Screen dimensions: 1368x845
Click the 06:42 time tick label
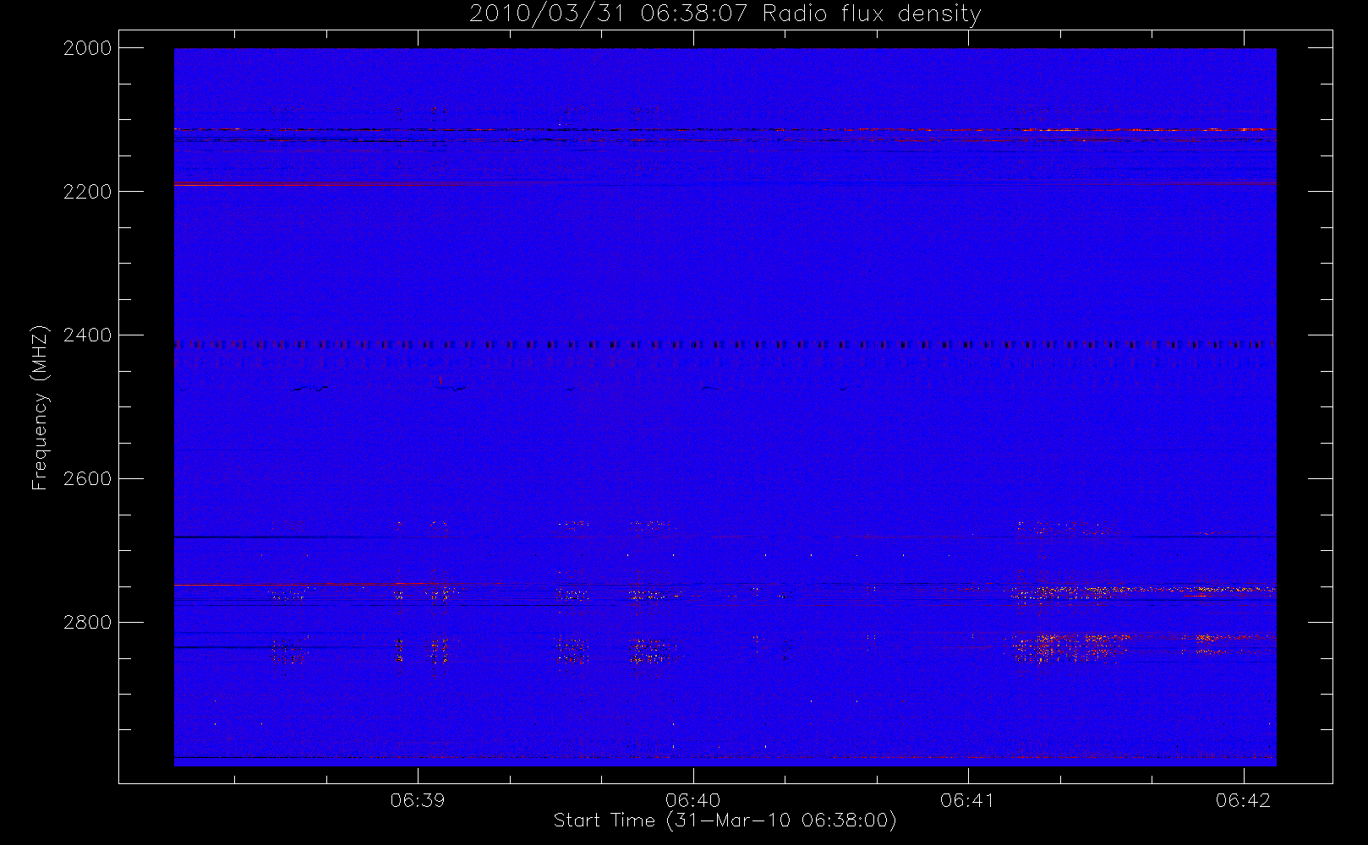tap(1243, 800)
